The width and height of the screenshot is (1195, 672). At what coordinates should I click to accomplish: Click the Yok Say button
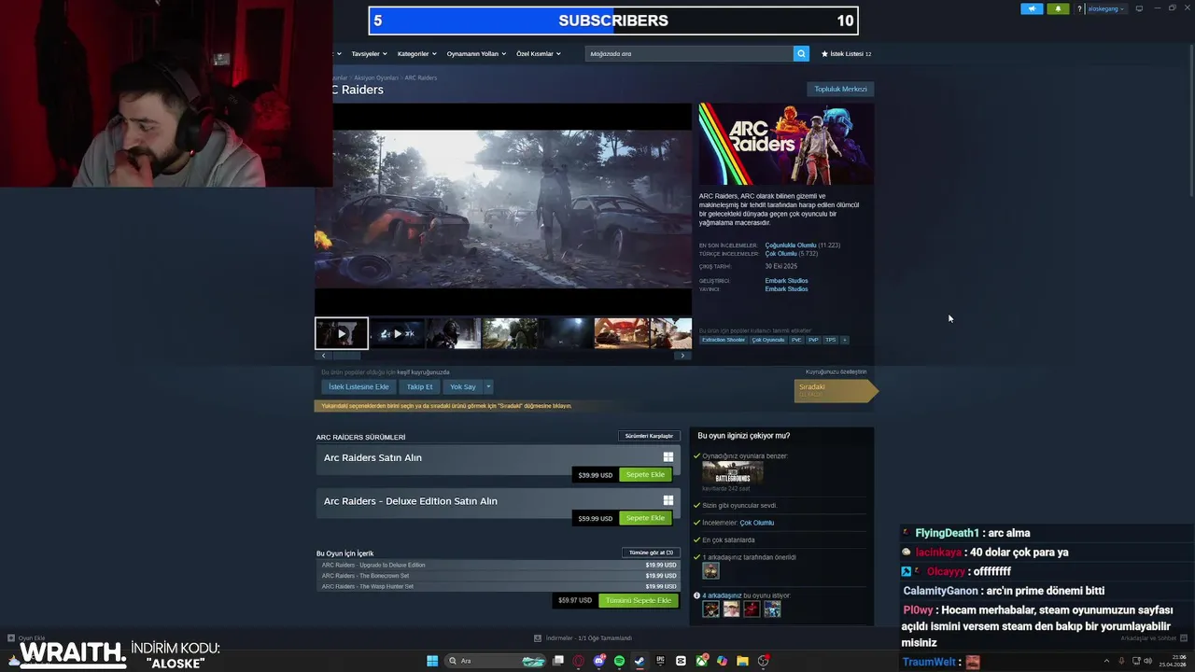point(463,386)
